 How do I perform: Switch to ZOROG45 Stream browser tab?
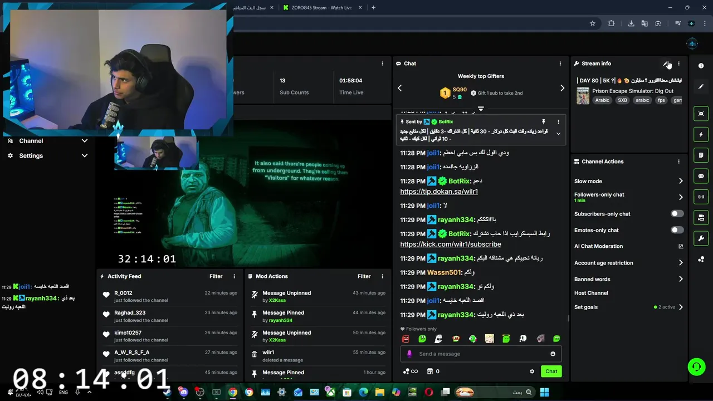322,8
